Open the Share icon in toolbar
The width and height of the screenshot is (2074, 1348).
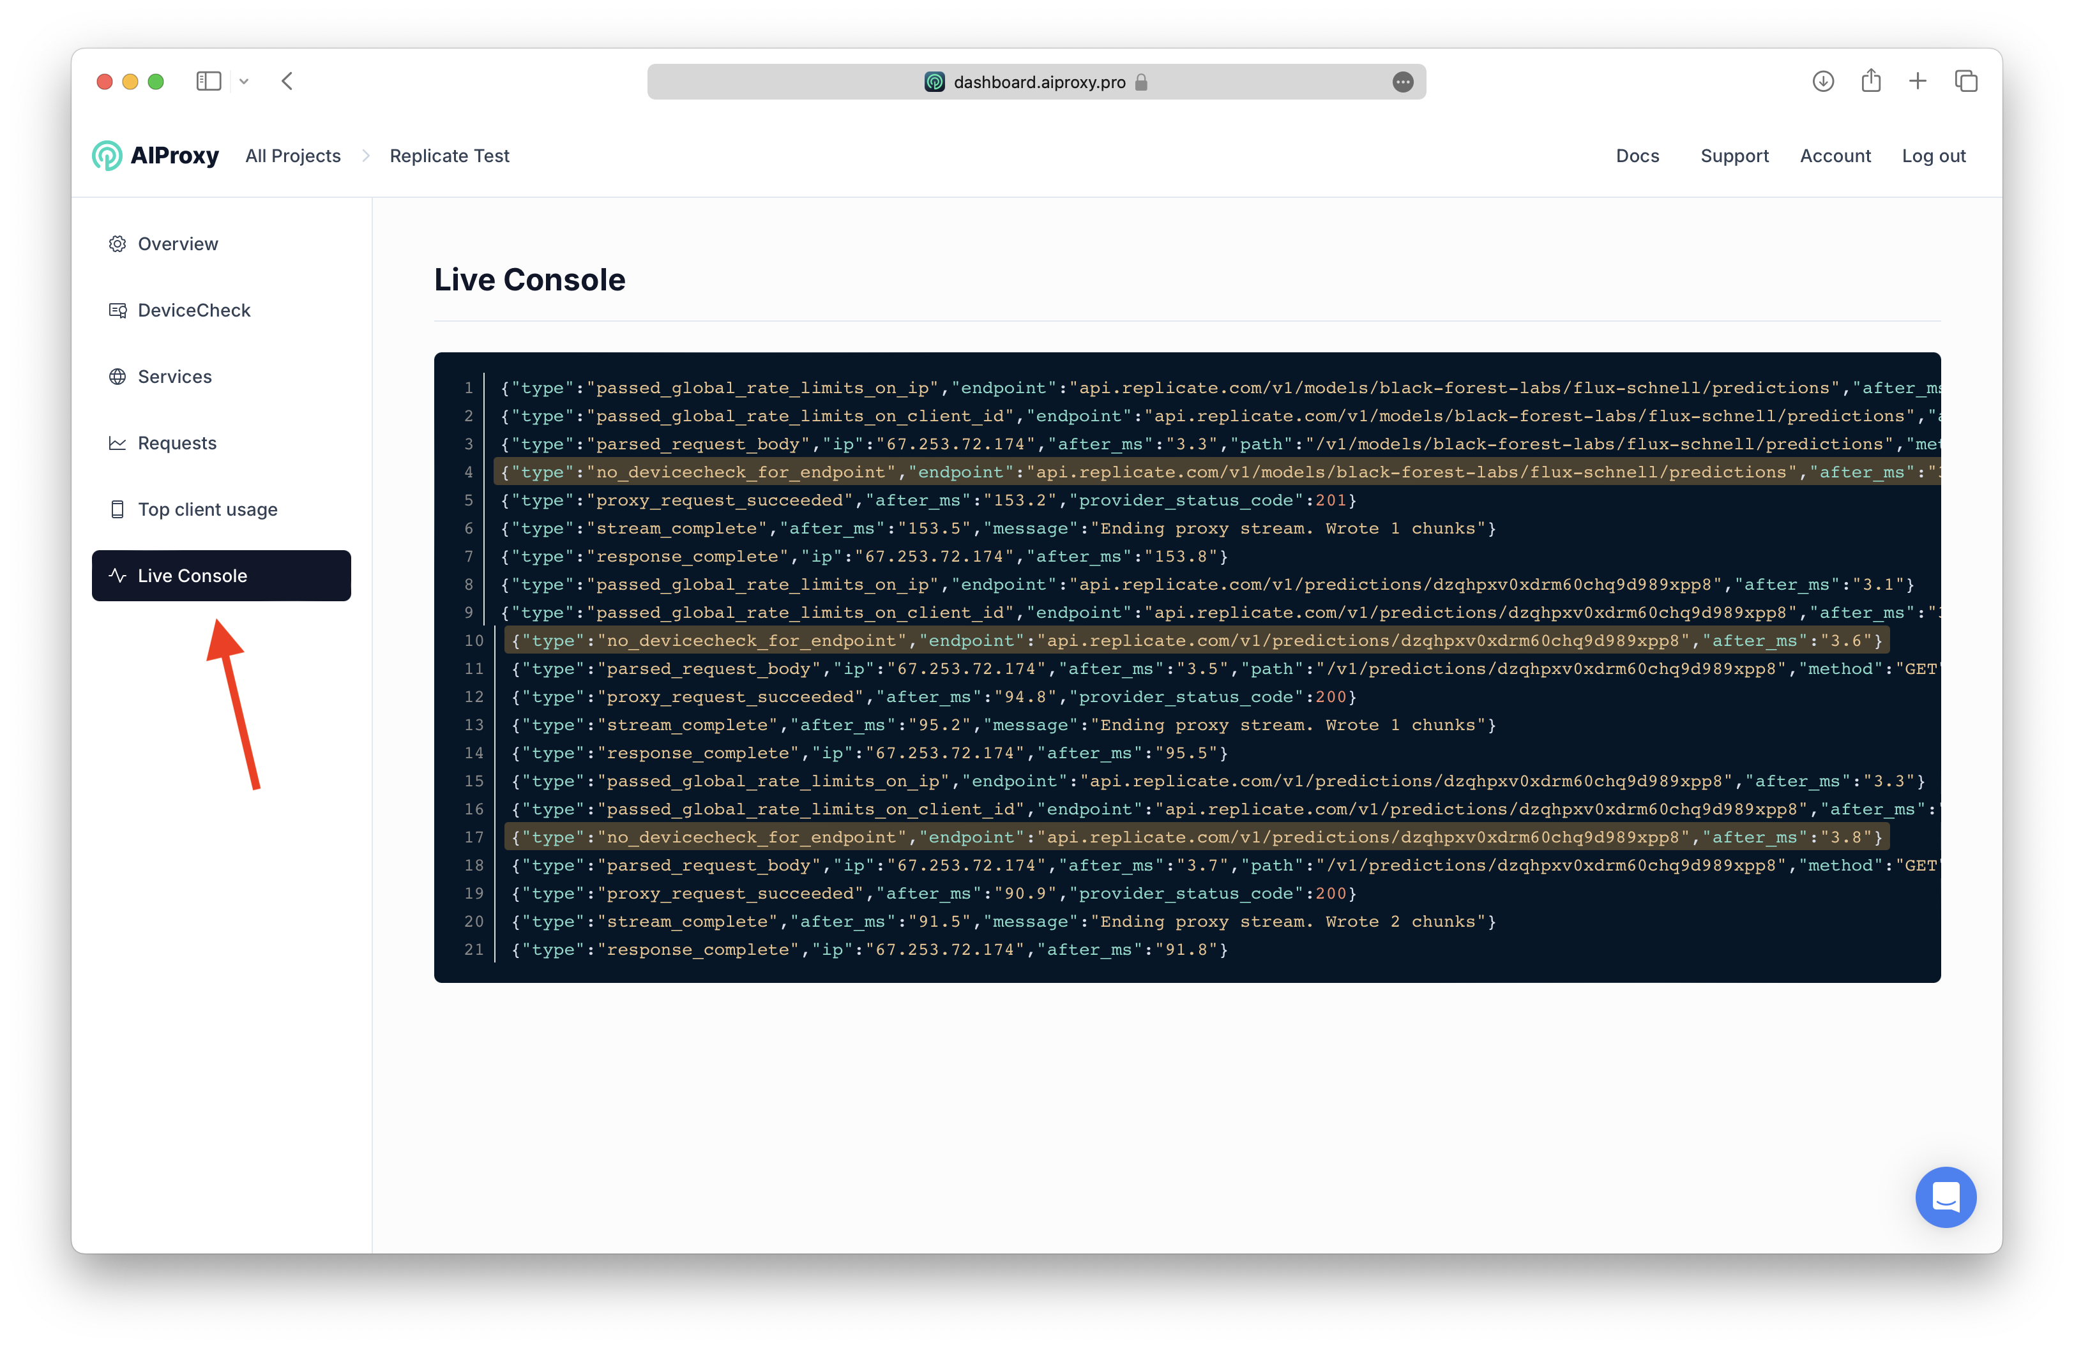1871,80
